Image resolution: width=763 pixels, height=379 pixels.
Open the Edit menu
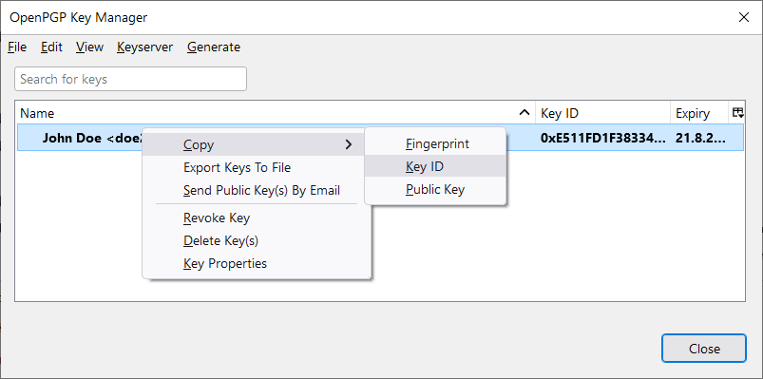(51, 47)
